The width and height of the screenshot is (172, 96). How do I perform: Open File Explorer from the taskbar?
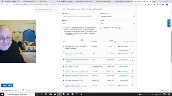click(x=46, y=94)
